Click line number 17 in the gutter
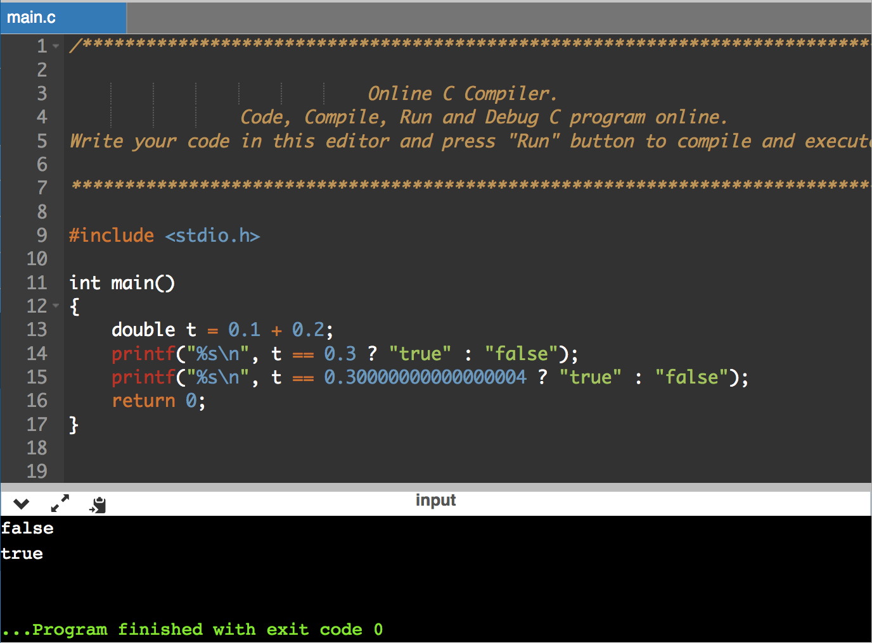 [37, 425]
